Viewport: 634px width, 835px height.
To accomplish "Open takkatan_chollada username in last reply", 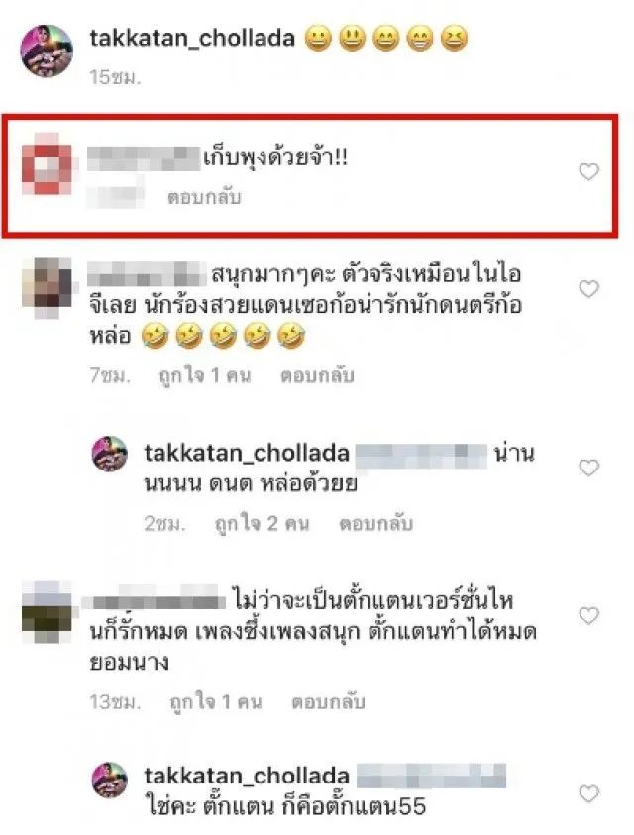I will [x=247, y=776].
